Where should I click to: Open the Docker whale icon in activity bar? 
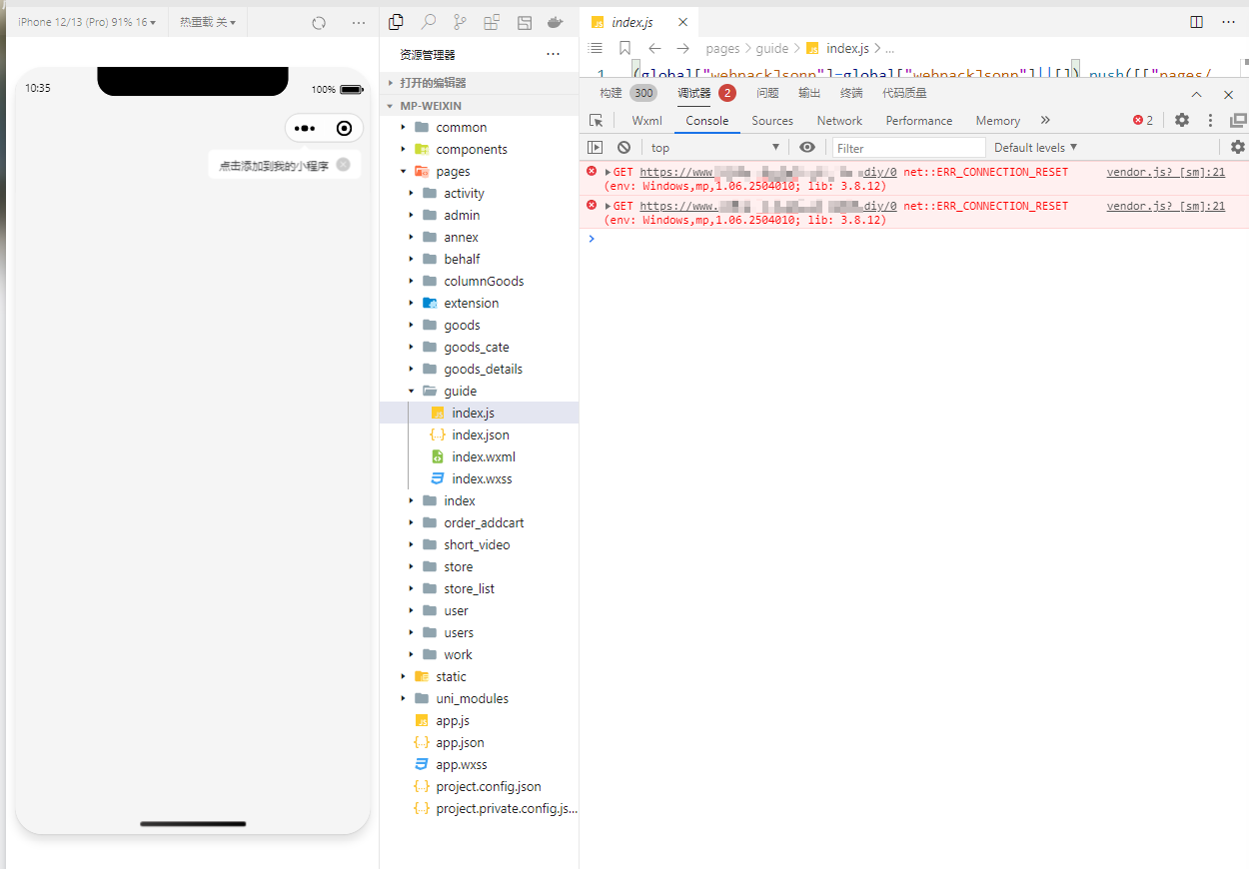(556, 22)
